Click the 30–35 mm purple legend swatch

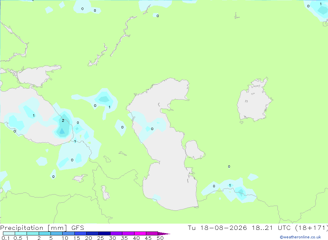click(x=116, y=233)
